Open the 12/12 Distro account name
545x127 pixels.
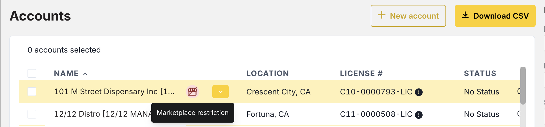(102, 114)
